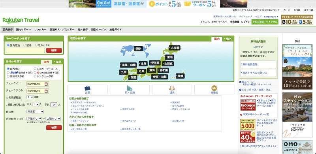Click the 温泉 hot spring icon

click(172, 88)
